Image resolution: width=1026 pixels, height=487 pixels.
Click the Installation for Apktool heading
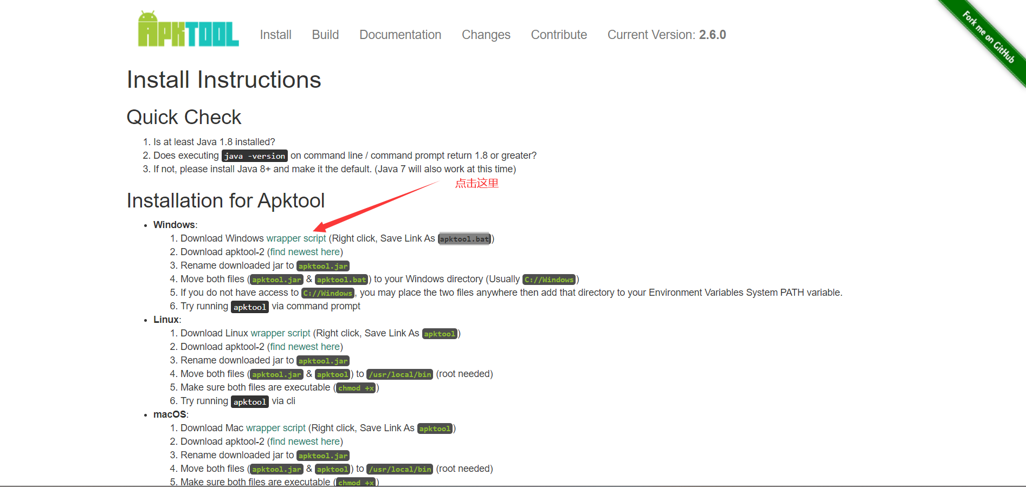[225, 200]
